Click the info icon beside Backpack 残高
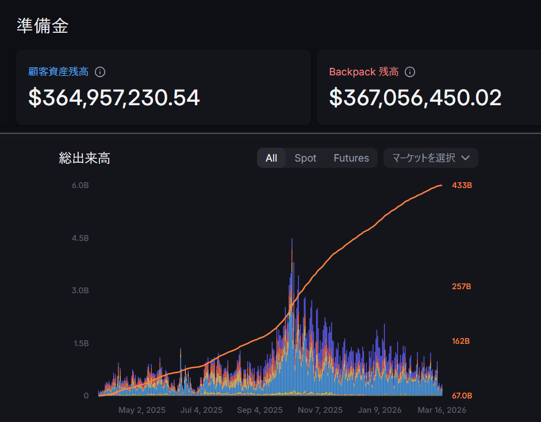 pyautogui.click(x=410, y=72)
